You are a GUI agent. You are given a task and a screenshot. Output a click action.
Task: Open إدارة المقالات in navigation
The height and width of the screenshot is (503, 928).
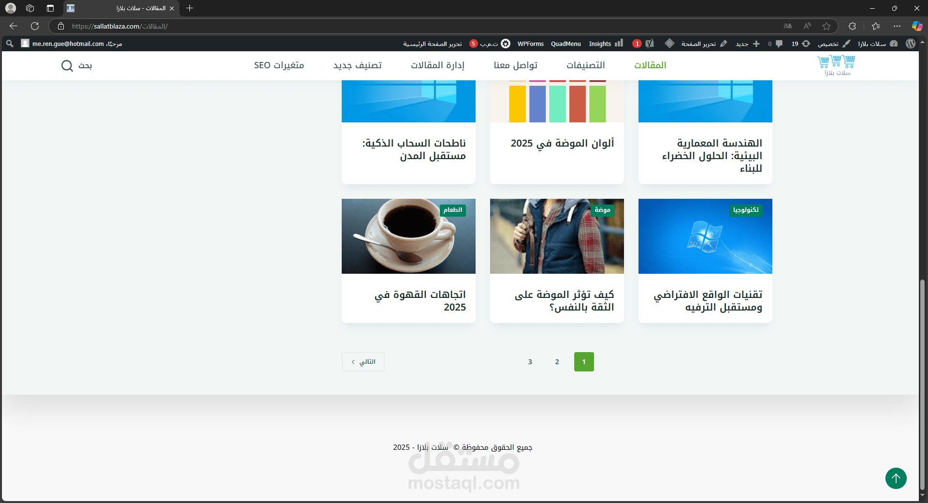(x=437, y=65)
